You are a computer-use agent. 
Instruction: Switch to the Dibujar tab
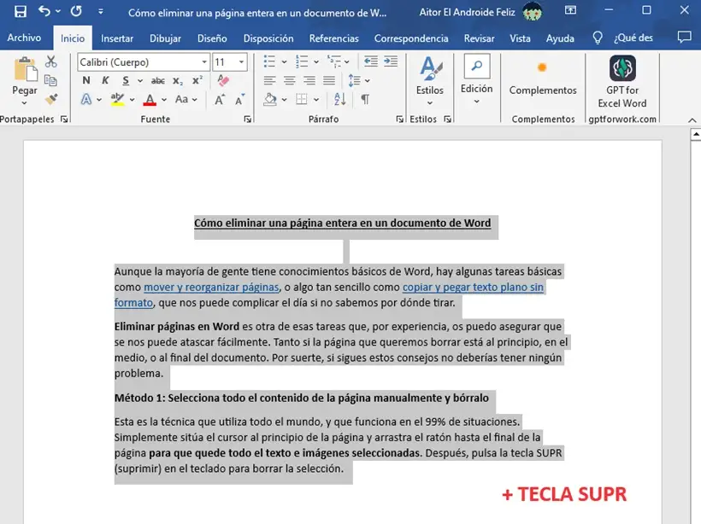click(x=165, y=38)
